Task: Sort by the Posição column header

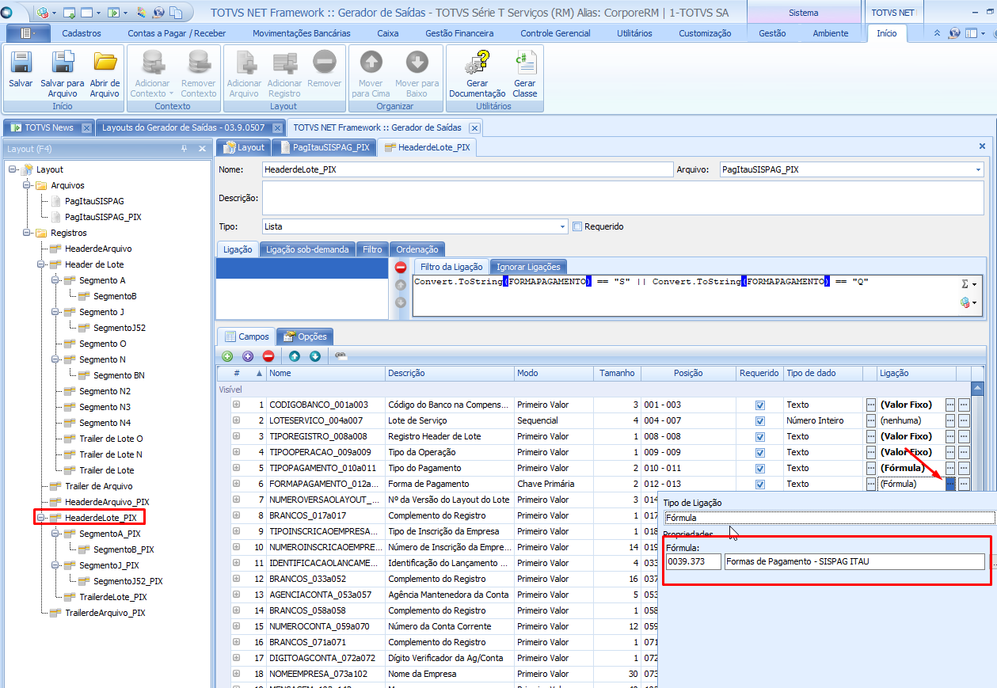Action: [x=688, y=373]
